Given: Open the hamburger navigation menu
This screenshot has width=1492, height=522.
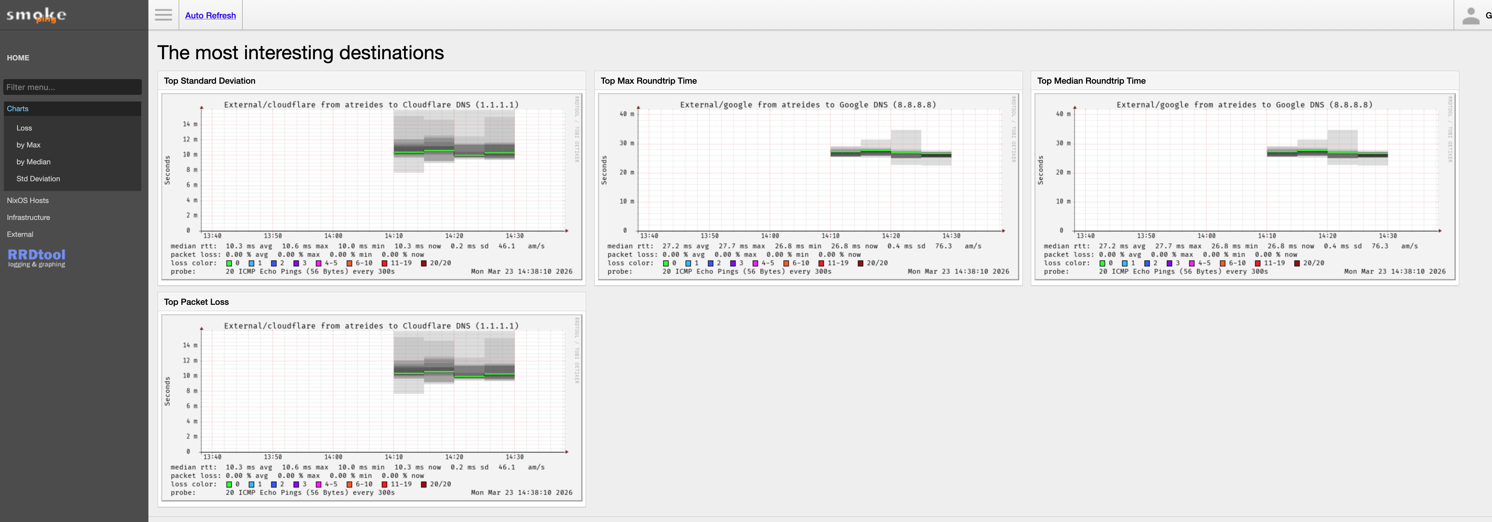Looking at the screenshot, I should [x=163, y=14].
